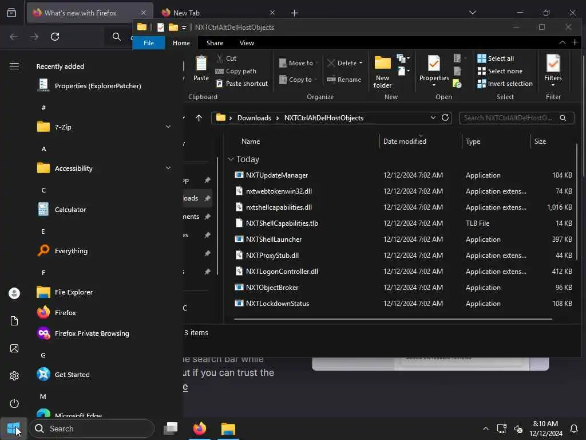
Task: Click the user account icon in Start menu
Action: tap(14, 293)
